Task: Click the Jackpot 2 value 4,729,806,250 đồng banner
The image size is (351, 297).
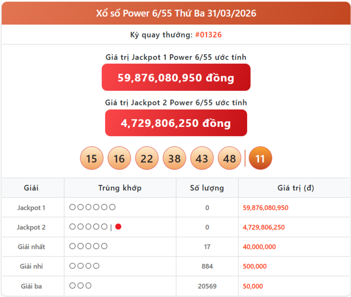Action: point(176,123)
